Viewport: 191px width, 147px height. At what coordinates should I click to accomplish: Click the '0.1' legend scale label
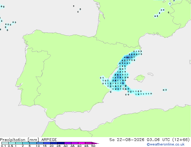[x=3, y=146]
